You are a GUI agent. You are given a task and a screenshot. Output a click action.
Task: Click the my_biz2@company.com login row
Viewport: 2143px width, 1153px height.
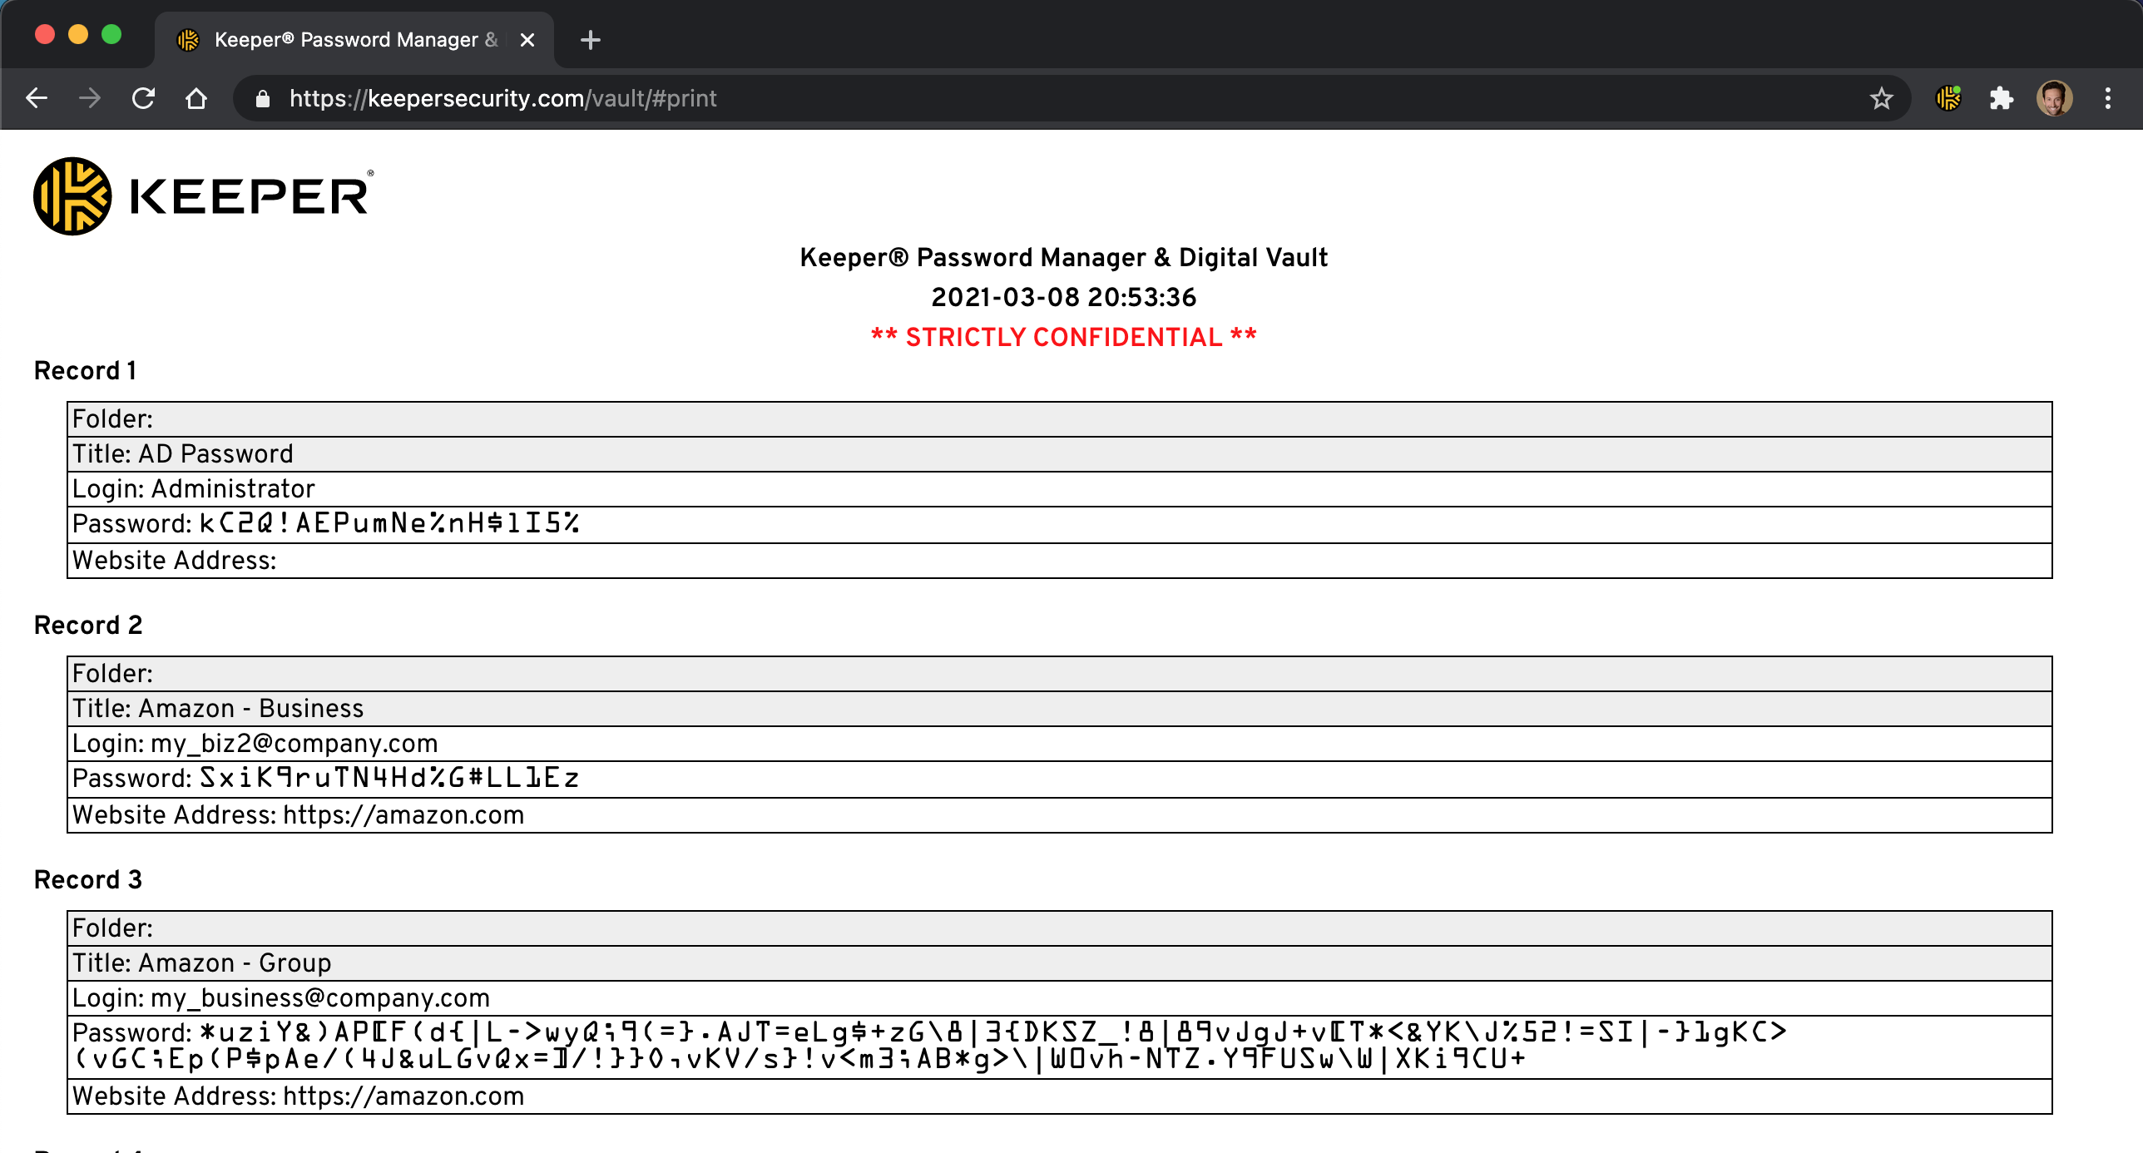tap(293, 744)
